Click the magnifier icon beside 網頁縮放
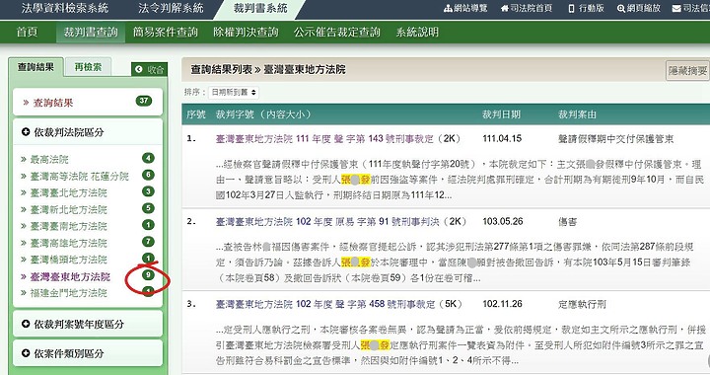Screen dimensions: 710x375 point(621,9)
